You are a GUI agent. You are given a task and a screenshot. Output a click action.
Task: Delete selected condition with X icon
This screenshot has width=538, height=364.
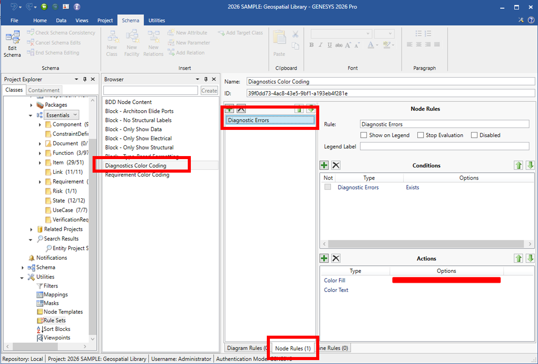(x=335, y=165)
